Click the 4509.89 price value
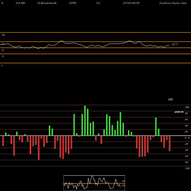 click(179, 112)
